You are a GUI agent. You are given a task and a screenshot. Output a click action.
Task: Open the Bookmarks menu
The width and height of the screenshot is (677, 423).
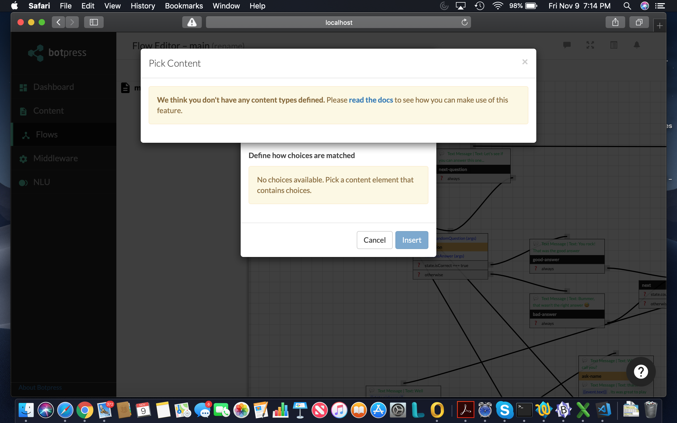(x=184, y=6)
